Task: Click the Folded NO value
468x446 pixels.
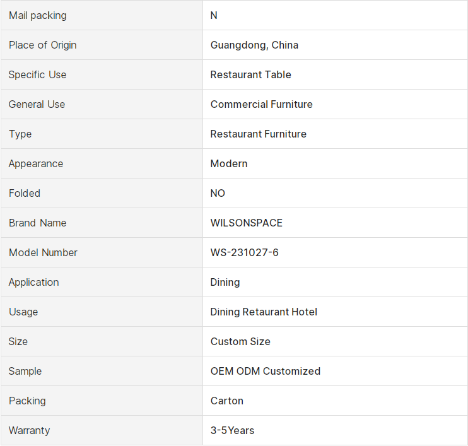Action: coord(218,193)
